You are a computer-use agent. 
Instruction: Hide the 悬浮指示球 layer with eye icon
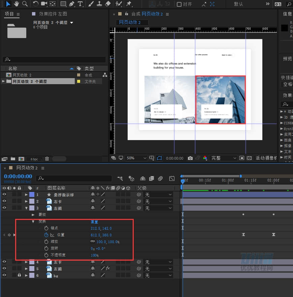click(4, 195)
